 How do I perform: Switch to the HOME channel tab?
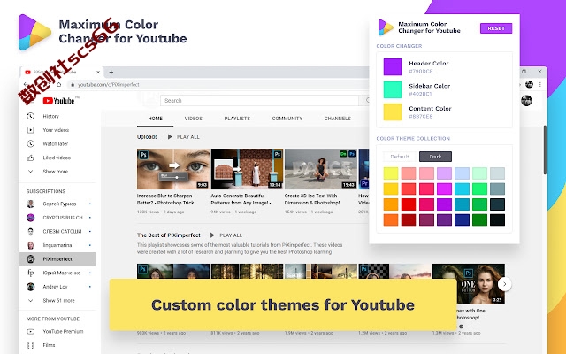156,119
